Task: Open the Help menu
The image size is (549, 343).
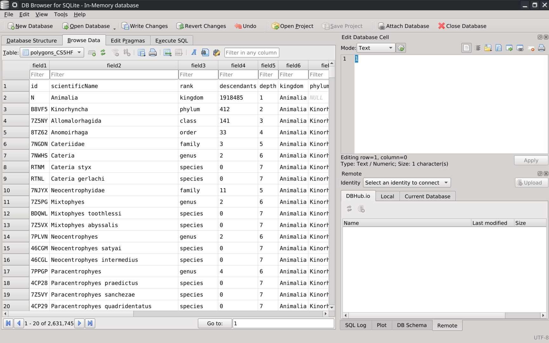Action: (80, 14)
